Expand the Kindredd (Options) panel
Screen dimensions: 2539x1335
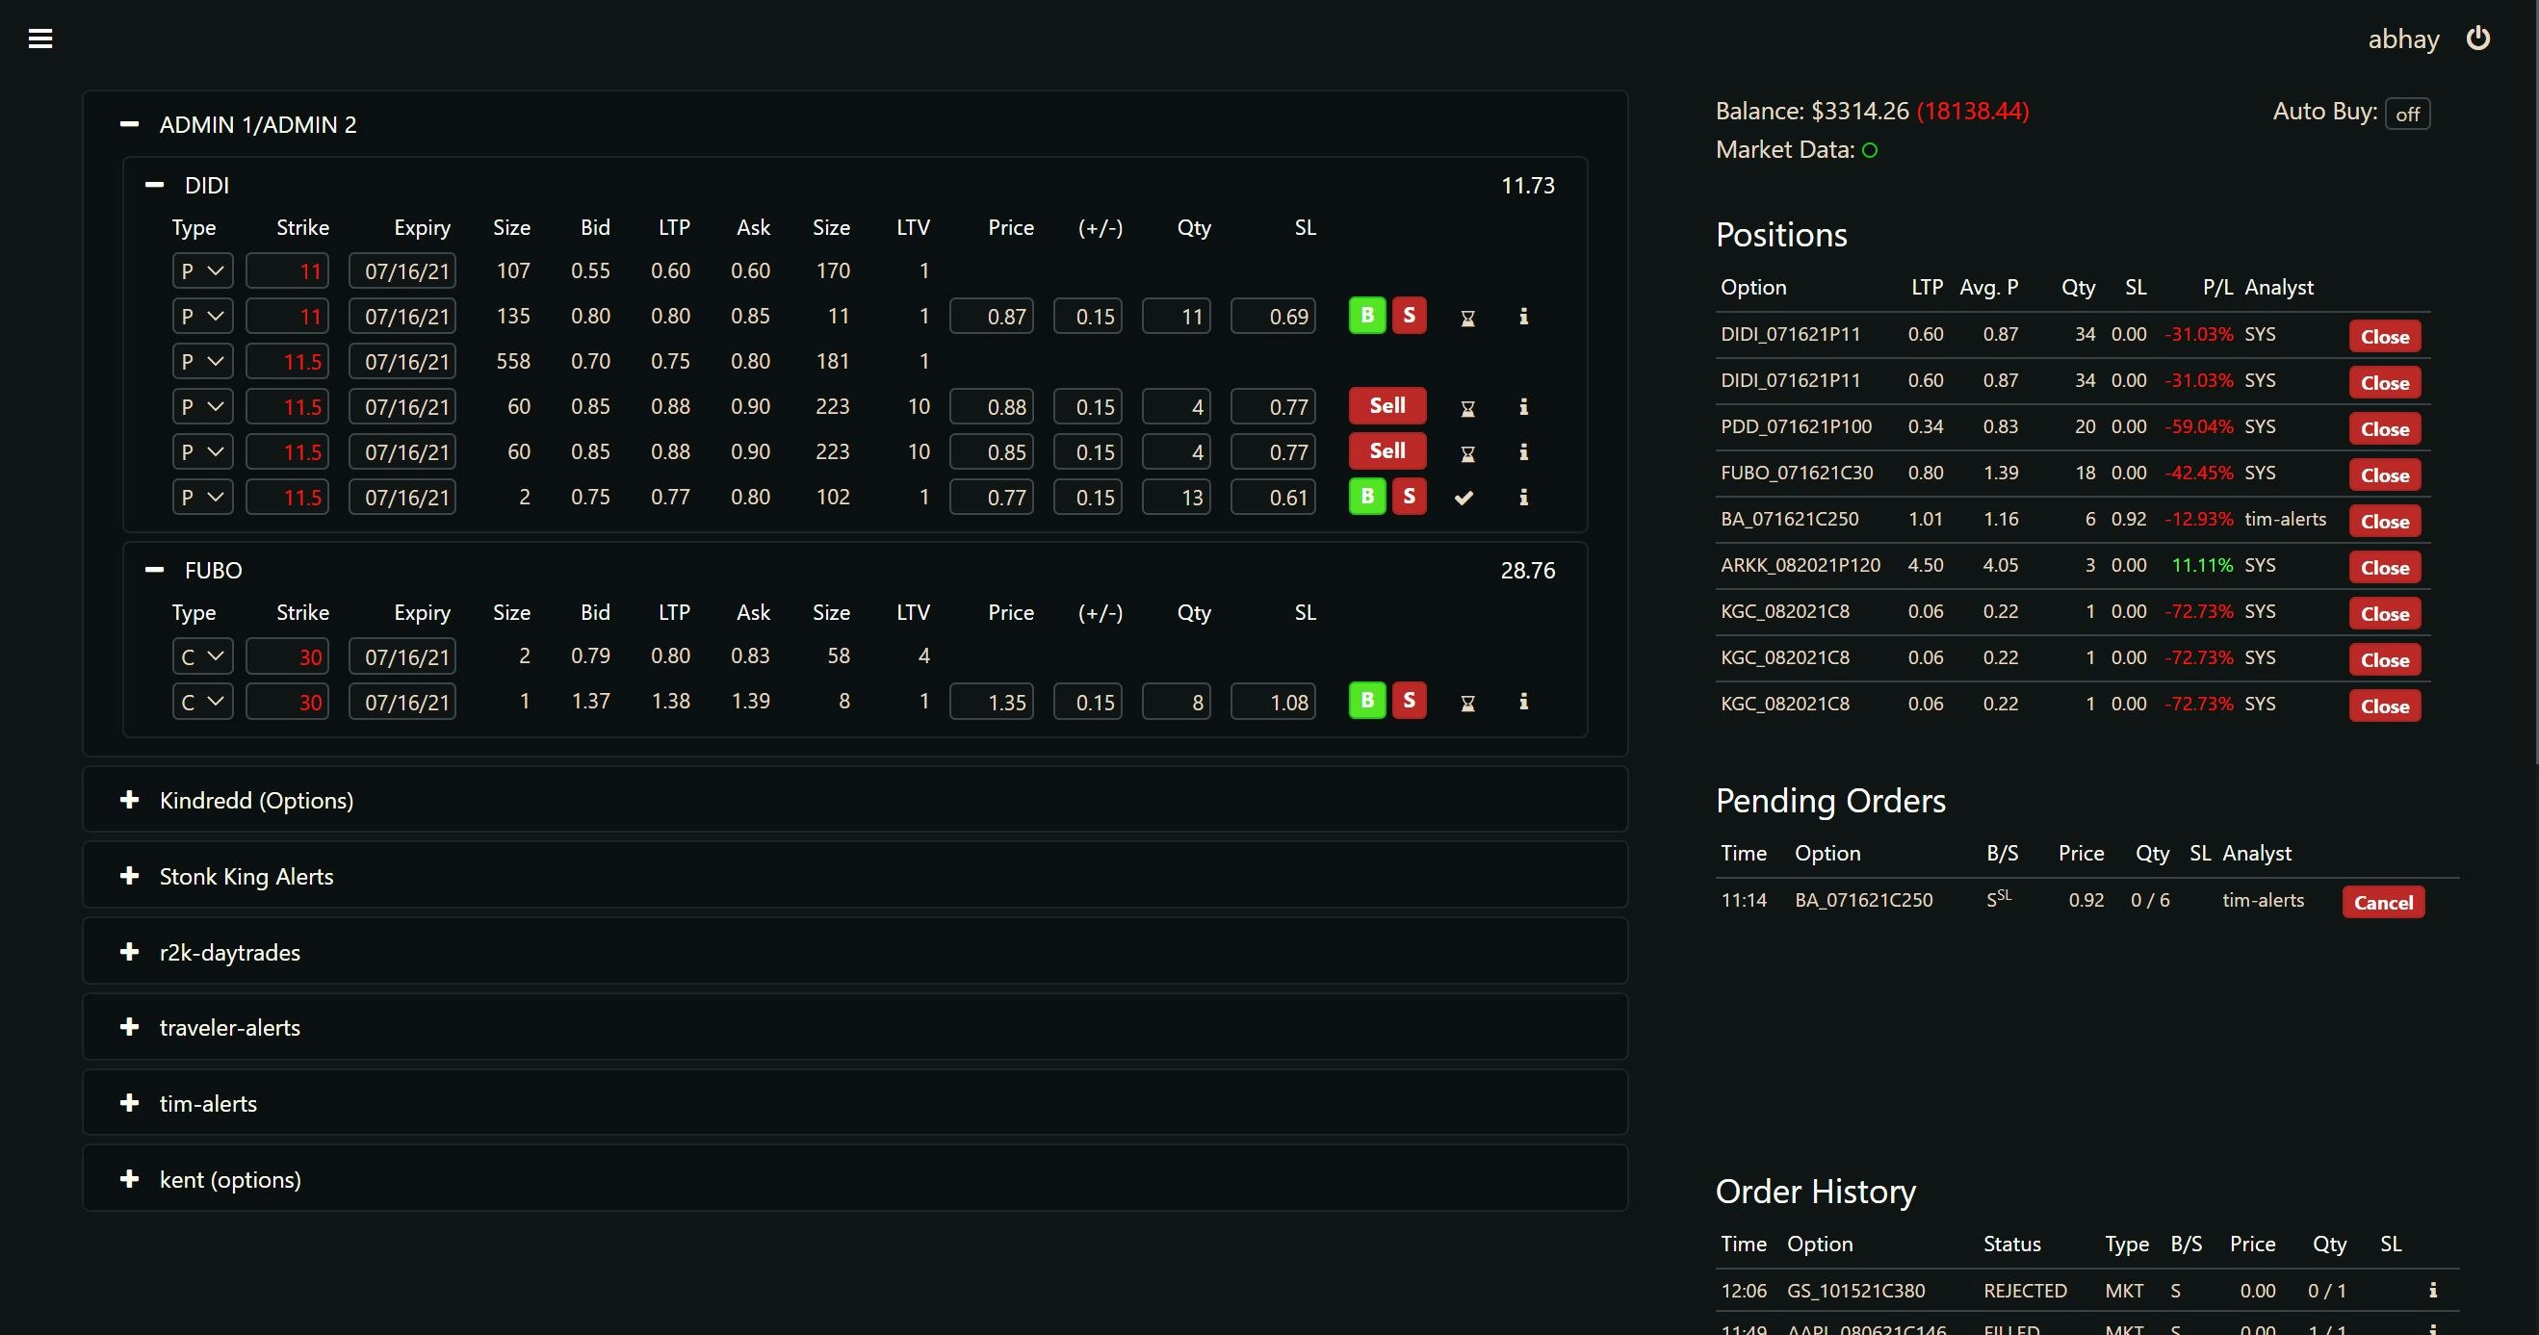pyautogui.click(x=129, y=800)
